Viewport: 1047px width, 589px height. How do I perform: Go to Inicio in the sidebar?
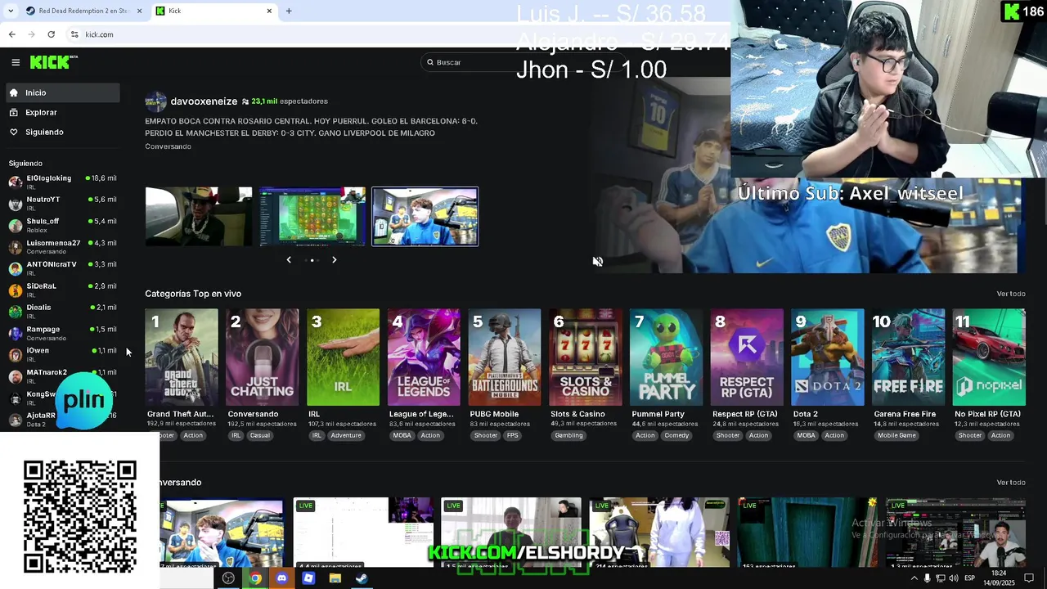click(63, 92)
